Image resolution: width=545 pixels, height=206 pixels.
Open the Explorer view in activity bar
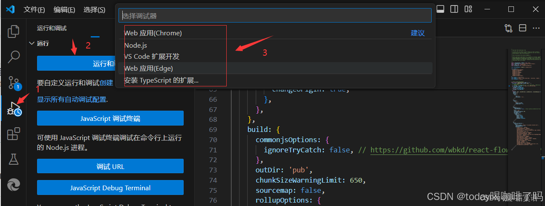coord(14,31)
